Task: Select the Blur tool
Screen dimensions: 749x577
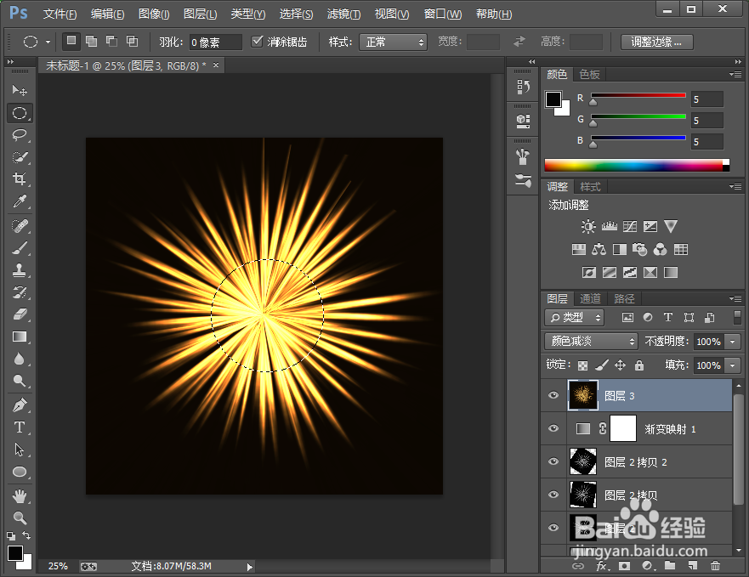Action: pyautogui.click(x=19, y=359)
